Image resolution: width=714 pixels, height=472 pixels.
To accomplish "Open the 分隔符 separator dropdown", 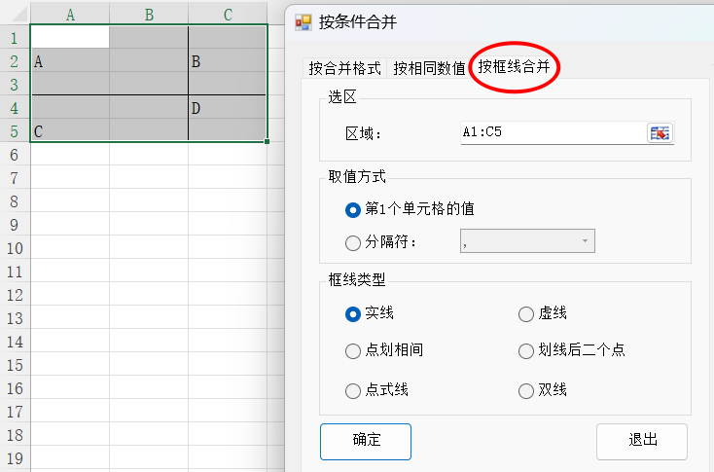I will click(x=527, y=241).
